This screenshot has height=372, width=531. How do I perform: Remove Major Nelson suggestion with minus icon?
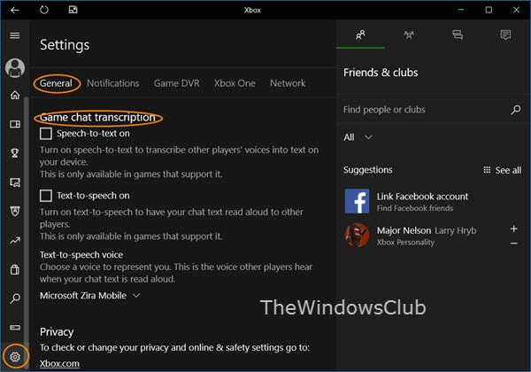[x=513, y=244]
